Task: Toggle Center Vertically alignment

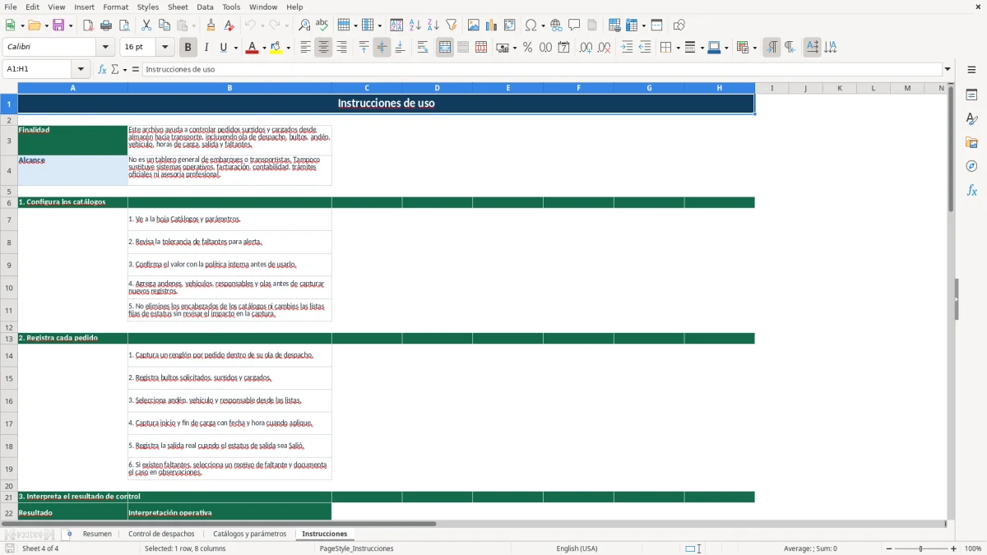Action: point(382,48)
